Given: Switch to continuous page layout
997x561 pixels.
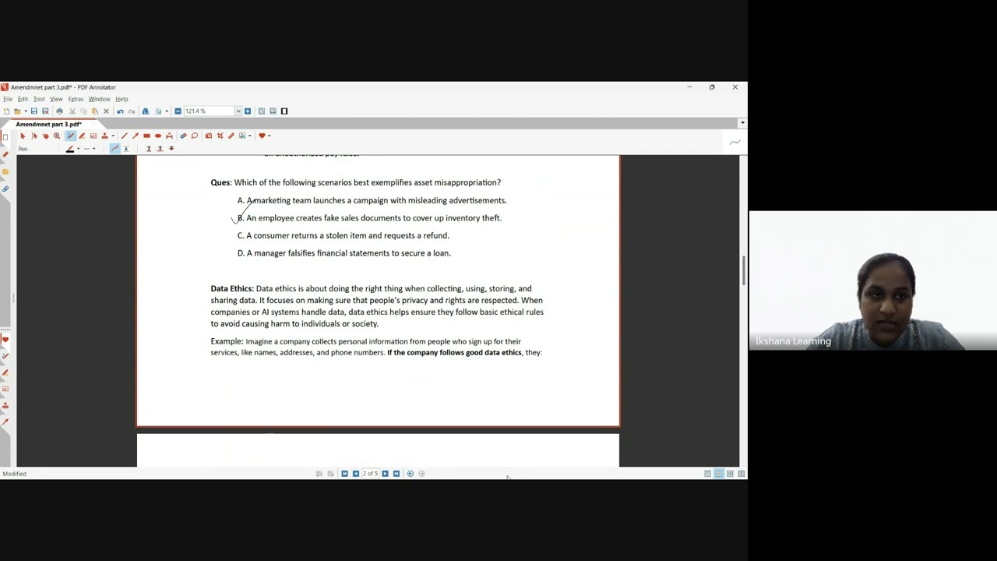Looking at the screenshot, I should 718,473.
